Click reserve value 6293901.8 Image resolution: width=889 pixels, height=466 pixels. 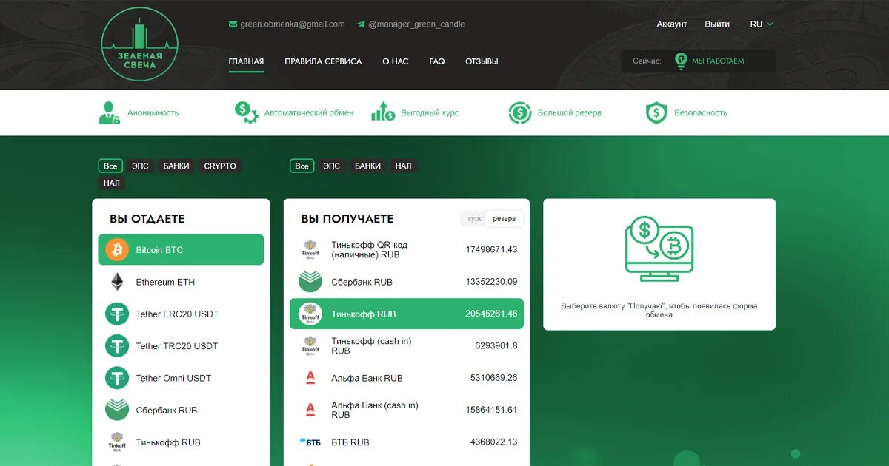(496, 345)
